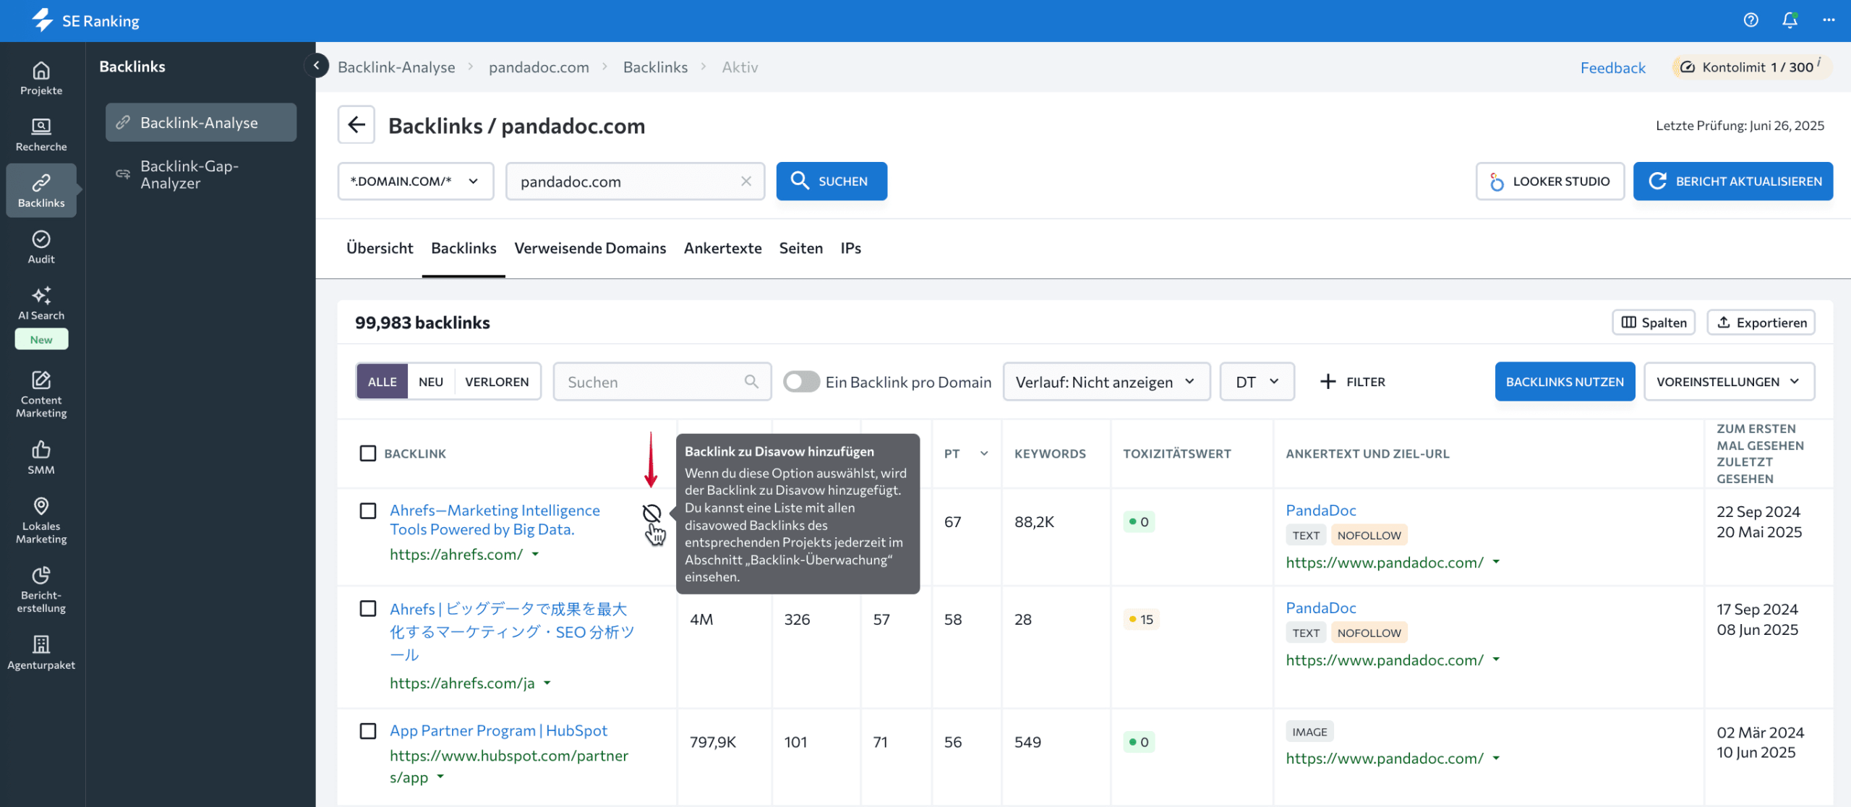Viewport: 1851px width, 807px height.
Task: Click BERICHT AKTUALISIEREN button
Action: (1733, 182)
